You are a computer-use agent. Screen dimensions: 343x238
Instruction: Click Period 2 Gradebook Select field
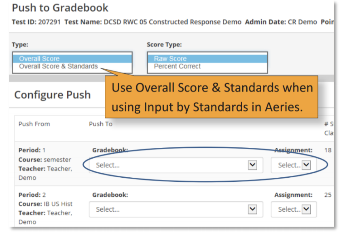176,209
